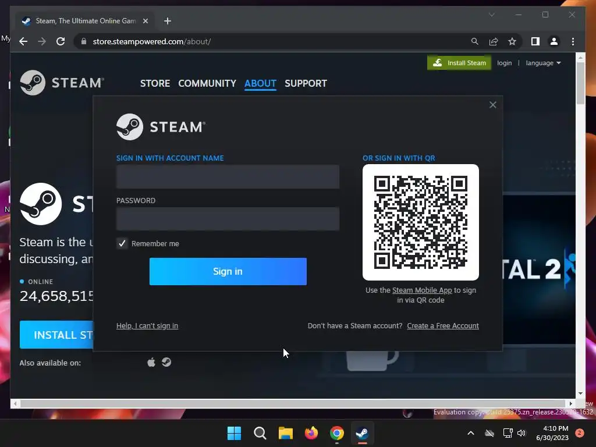596x447 pixels.
Task: Launch Firefox from the taskbar
Action: [311, 433]
